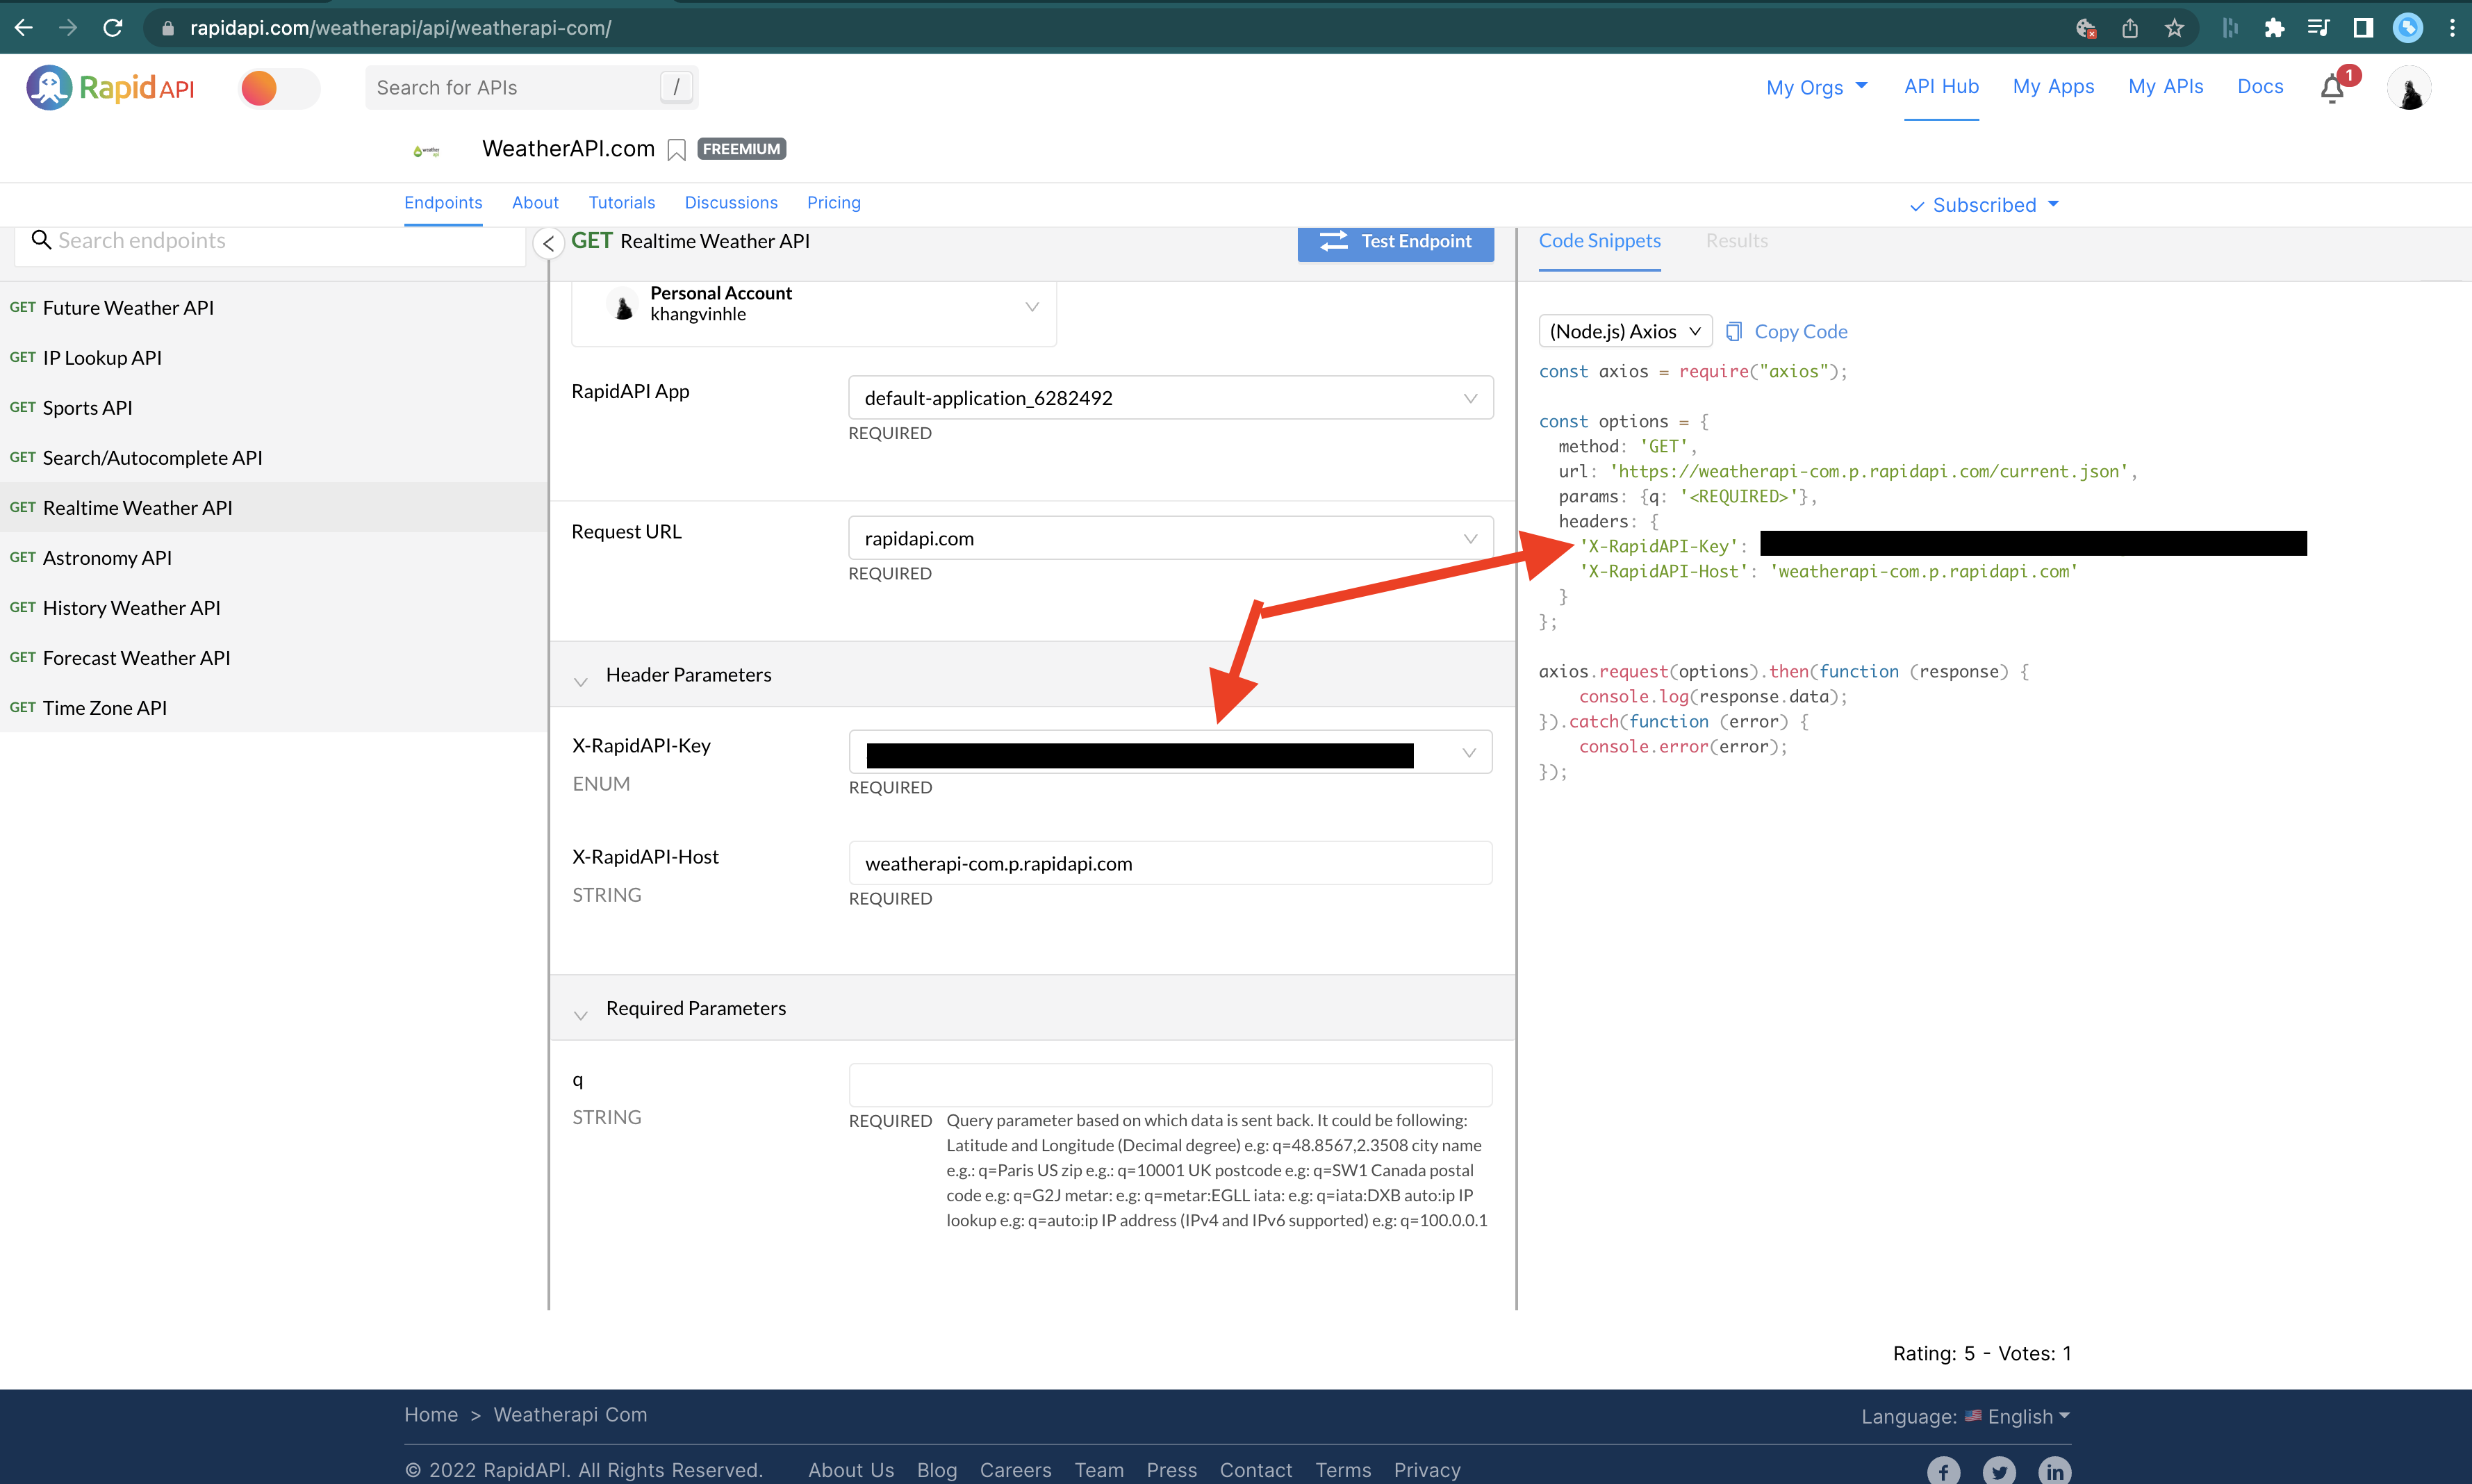
Task: Open Chrome extensions puzzle icon
Action: pos(2275,28)
